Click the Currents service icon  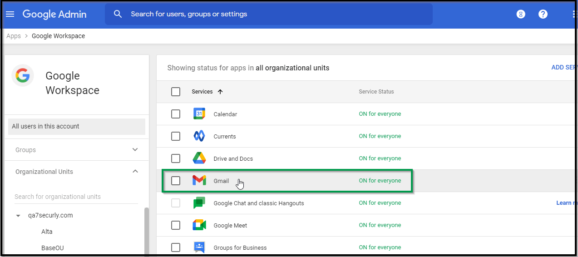[x=199, y=136]
